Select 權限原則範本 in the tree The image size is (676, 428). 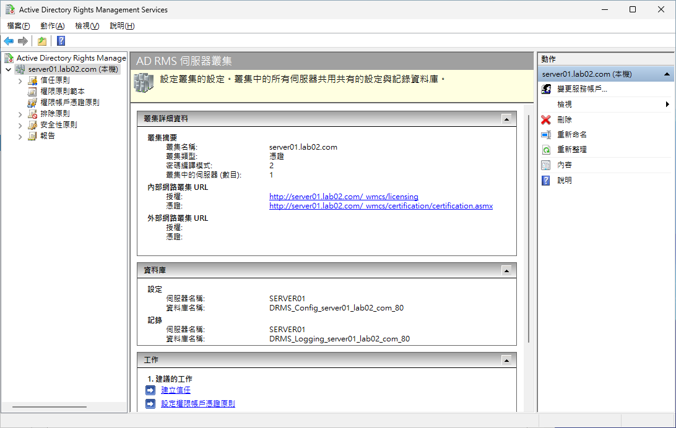[63, 92]
